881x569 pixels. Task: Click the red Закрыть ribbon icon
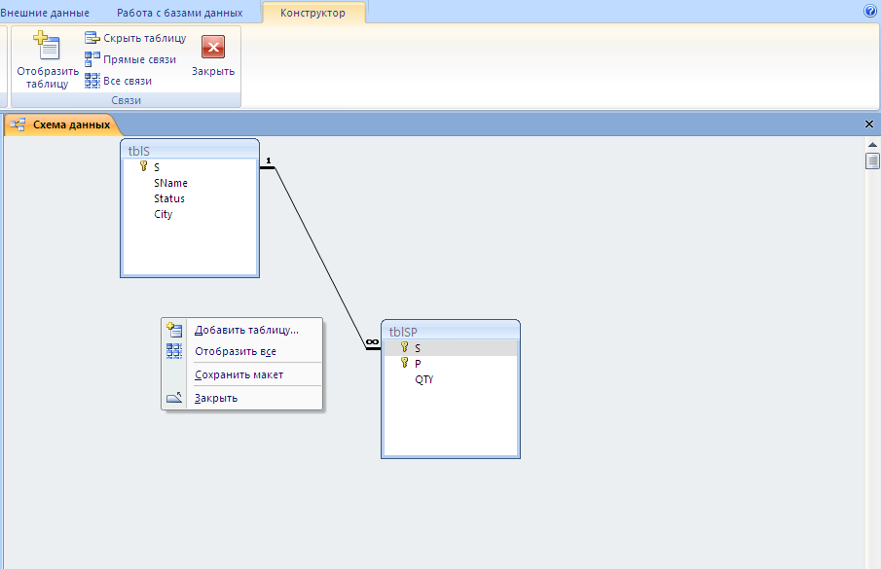[x=213, y=47]
